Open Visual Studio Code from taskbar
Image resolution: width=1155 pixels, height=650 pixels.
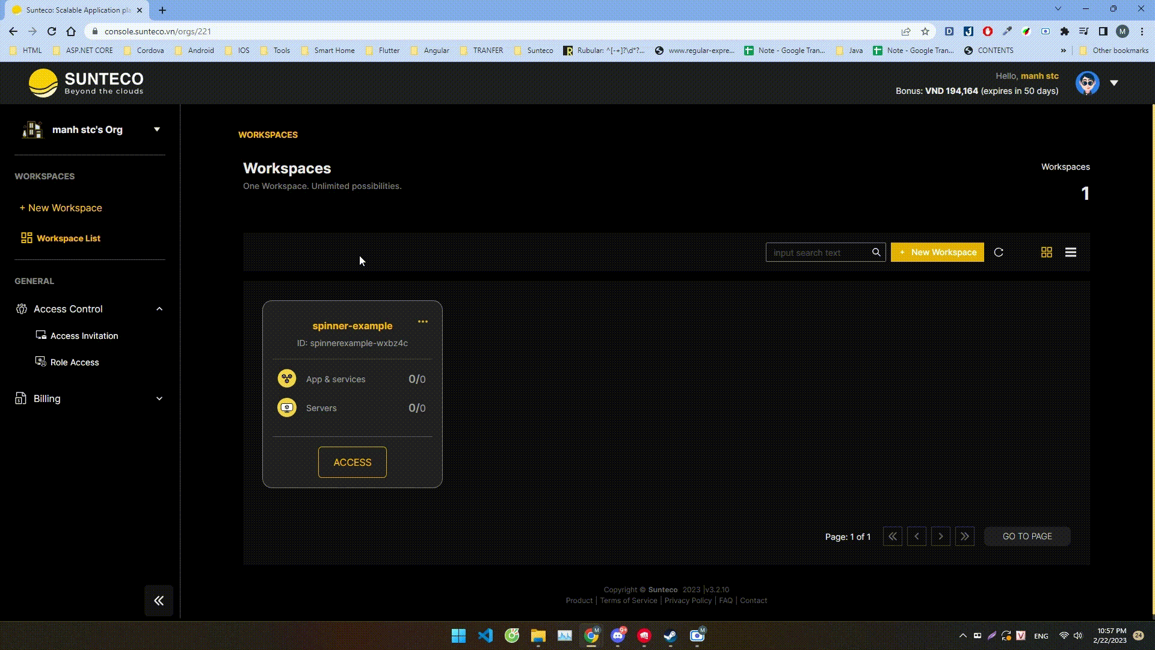pos(485,636)
